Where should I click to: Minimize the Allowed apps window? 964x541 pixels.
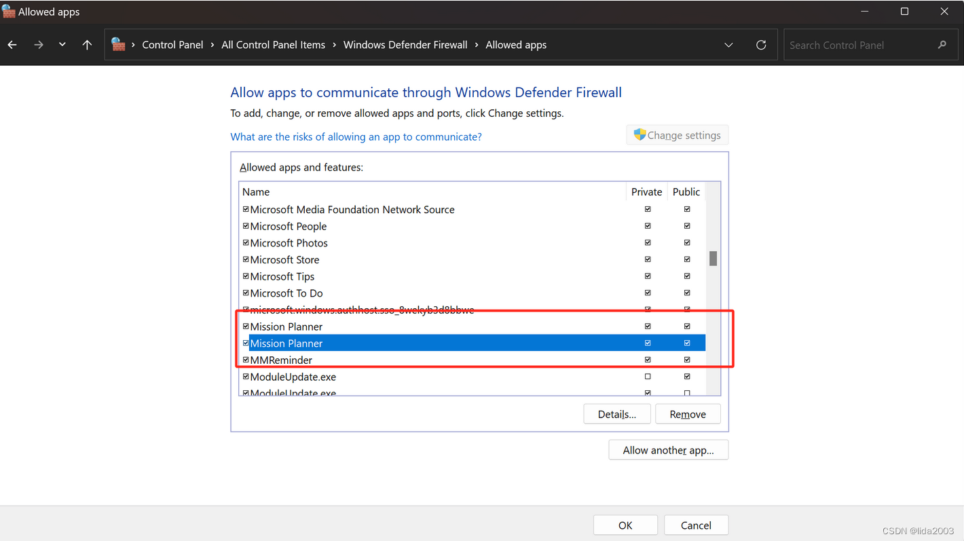pyautogui.click(x=864, y=12)
